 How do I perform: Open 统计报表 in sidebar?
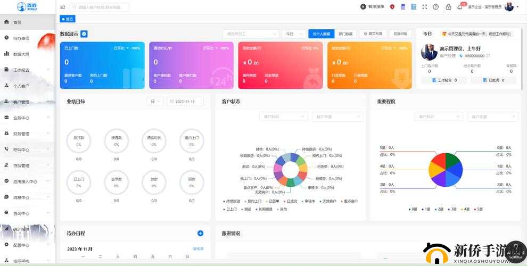(27, 229)
